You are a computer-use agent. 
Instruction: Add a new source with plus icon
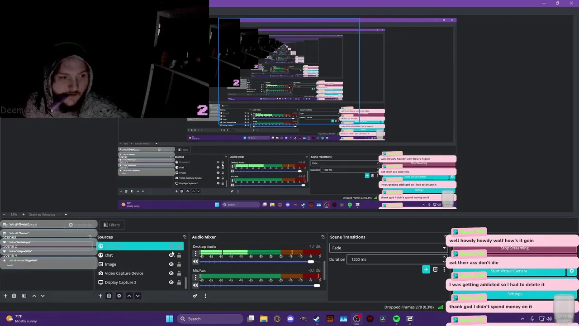pos(100,296)
